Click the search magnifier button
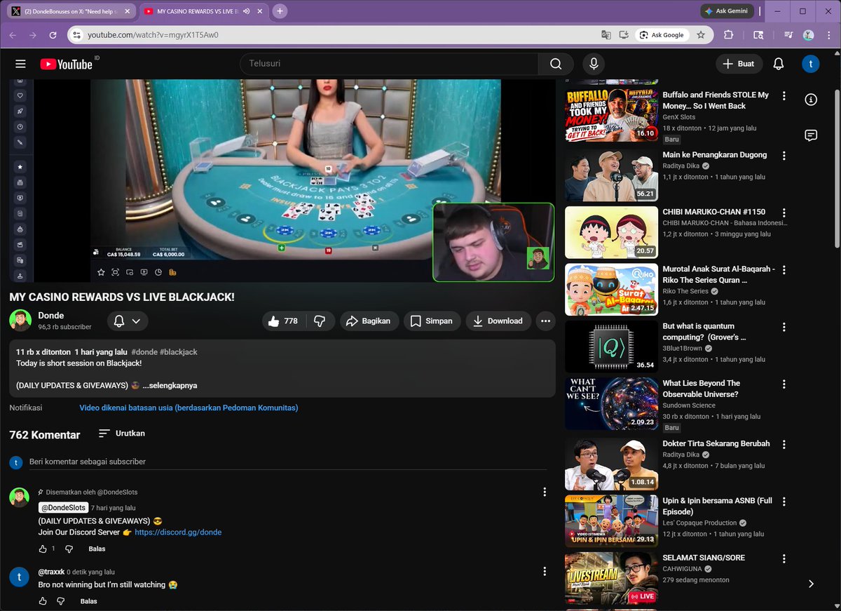The image size is (841, 611). 556,64
